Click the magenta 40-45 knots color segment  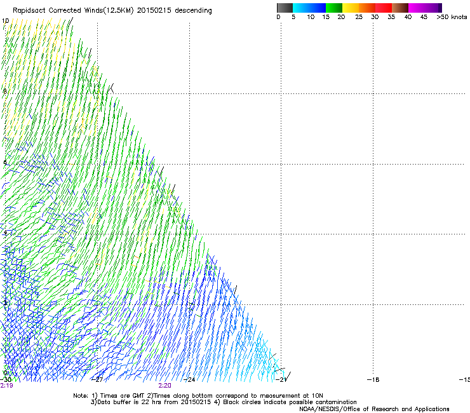417,8
